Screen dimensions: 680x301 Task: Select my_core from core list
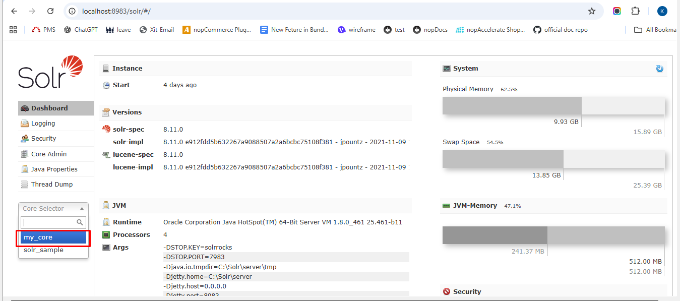(53, 237)
